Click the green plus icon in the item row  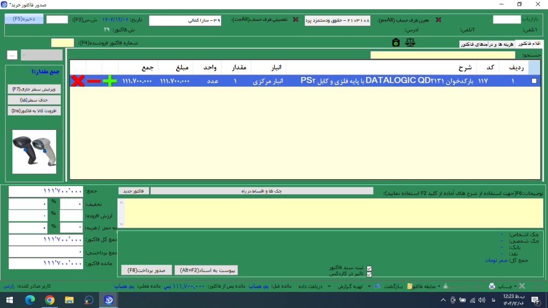(110, 81)
